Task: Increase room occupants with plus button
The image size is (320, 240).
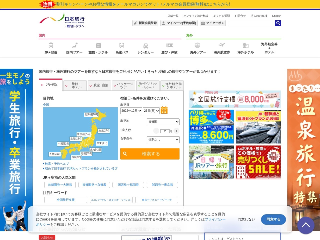Action: pyautogui.click(x=176, y=131)
